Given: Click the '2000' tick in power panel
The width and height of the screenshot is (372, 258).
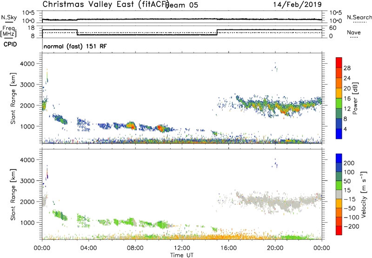Looking at the screenshot, I should coord(27,105).
